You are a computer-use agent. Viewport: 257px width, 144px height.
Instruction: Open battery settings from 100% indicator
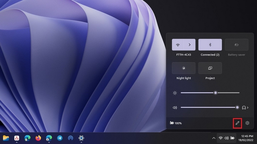176,123
